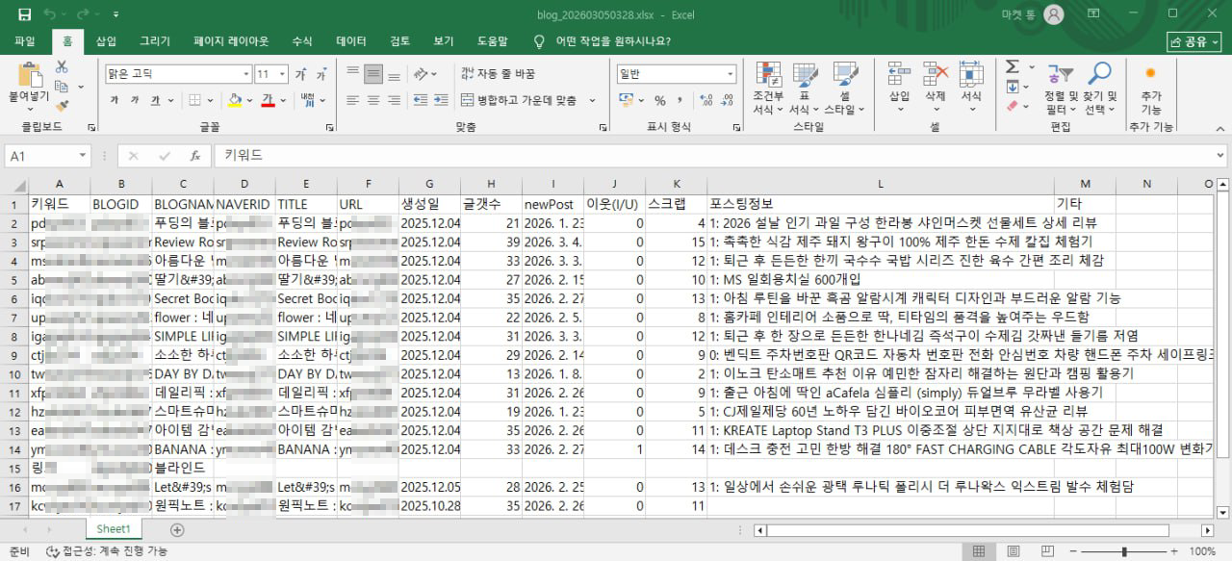Click Save icon in quick access toolbar

(25, 14)
